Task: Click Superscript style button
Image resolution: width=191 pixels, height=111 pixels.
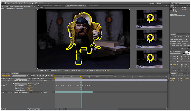Action: pyautogui.click(x=184, y=70)
